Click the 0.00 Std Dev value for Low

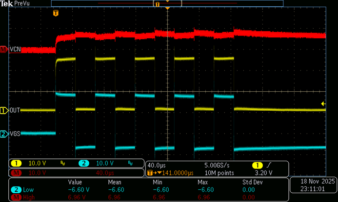tap(249, 190)
